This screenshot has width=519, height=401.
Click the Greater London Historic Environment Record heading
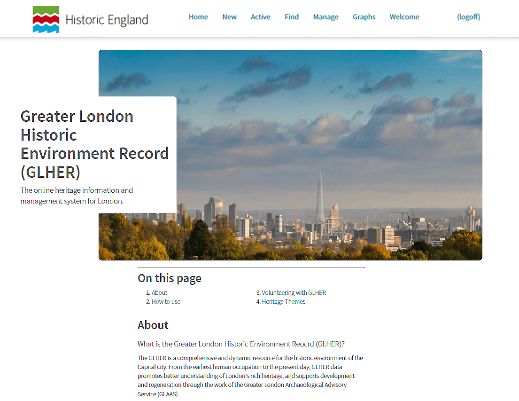95,144
